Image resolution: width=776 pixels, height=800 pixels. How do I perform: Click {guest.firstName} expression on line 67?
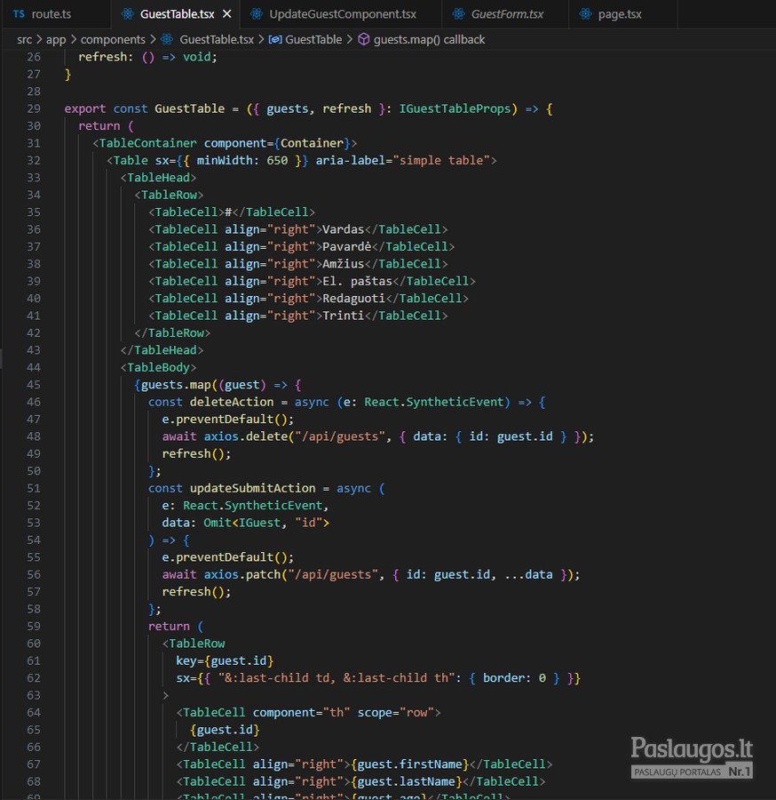pos(409,764)
